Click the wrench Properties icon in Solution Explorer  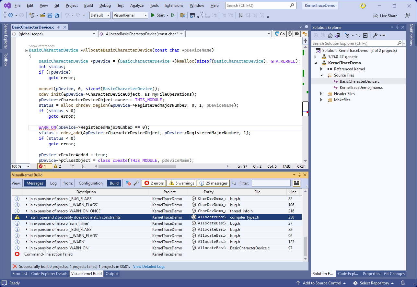point(375,35)
